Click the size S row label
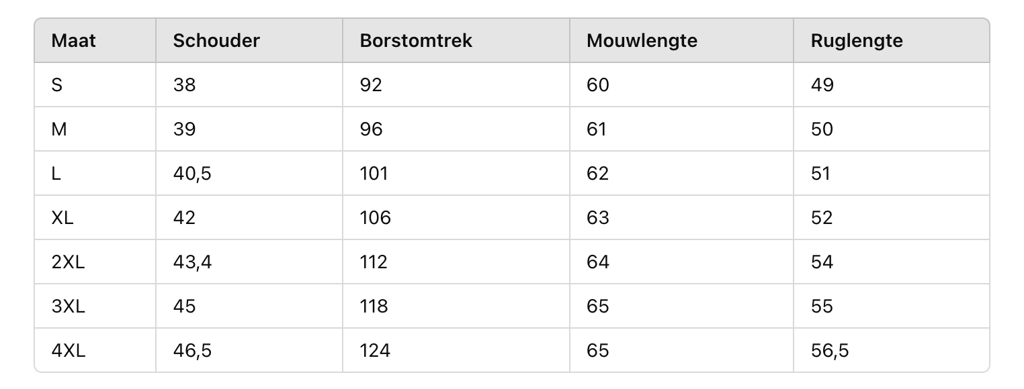The width and height of the screenshot is (1024, 389). pos(95,85)
